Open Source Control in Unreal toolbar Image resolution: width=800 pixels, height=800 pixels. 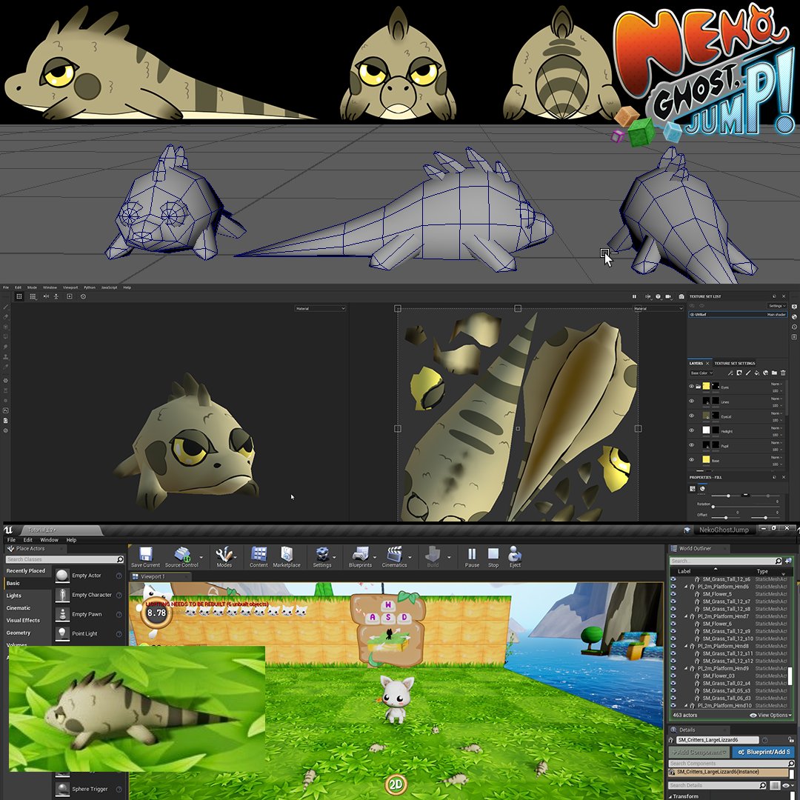(x=181, y=556)
